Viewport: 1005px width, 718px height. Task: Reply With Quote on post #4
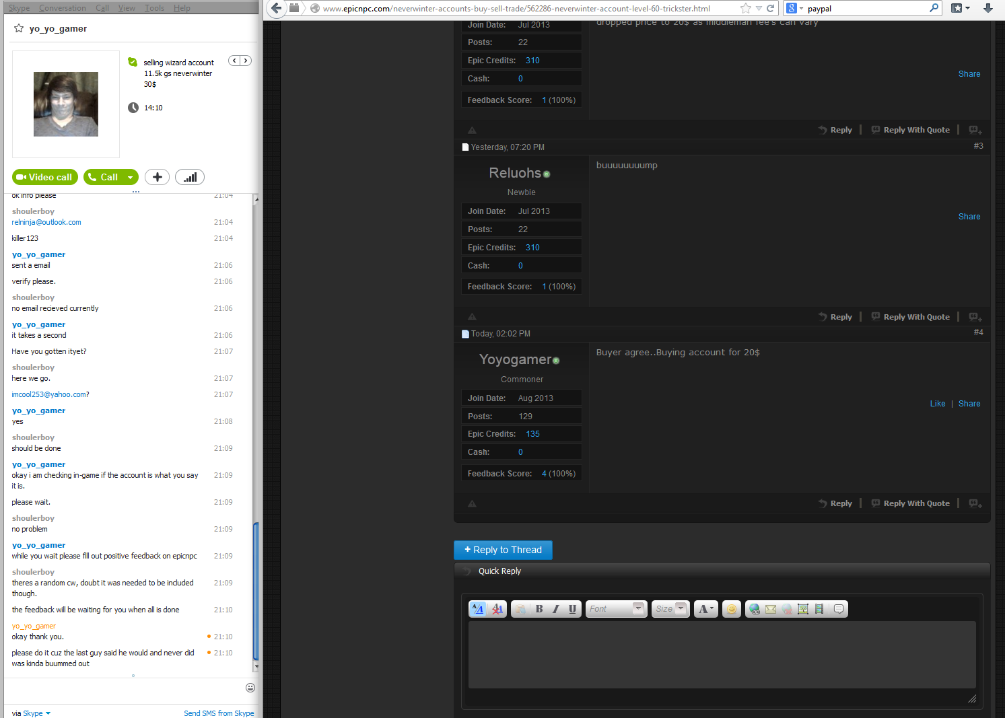point(911,503)
